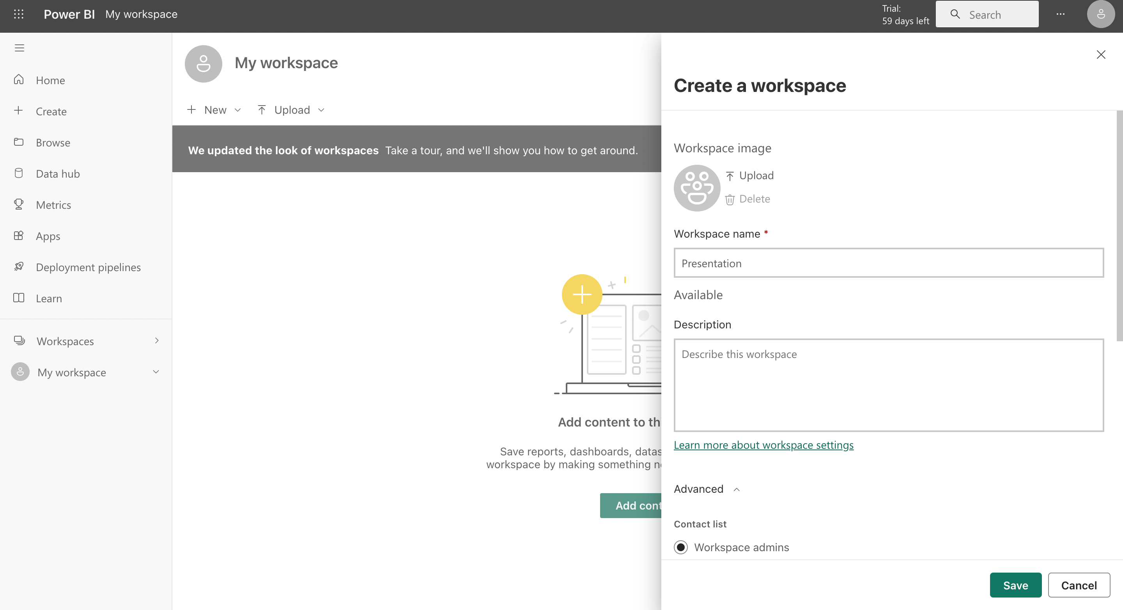This screenshot has height=610, width=1123.
Task: Open the app launcher grid icon
Action: pos(18,14)
